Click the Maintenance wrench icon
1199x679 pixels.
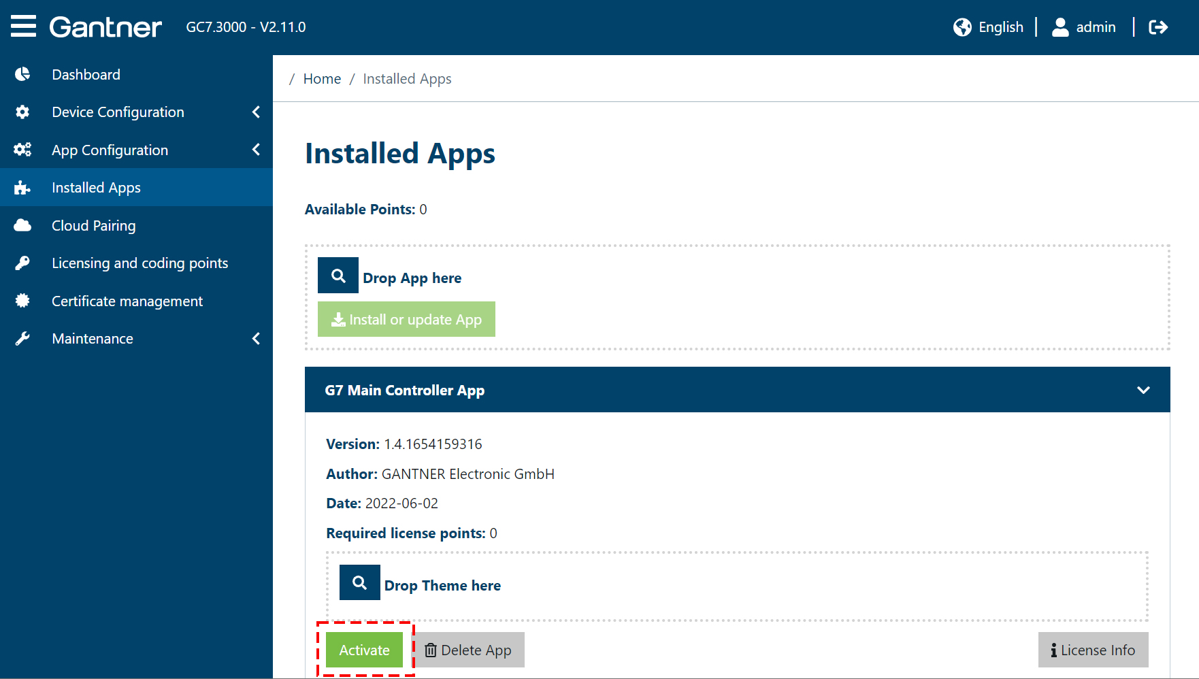(x=22, y=339)
